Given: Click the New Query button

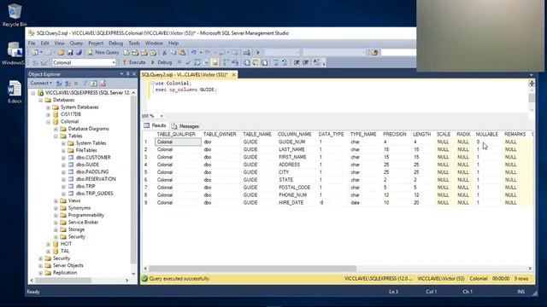Looking at the screenshot, I should pyautogui.click(x=103, y=52).
